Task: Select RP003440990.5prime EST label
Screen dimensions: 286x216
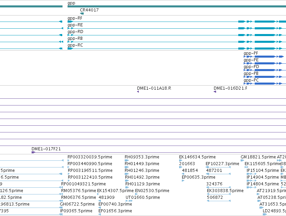Action: coord(90,164)
